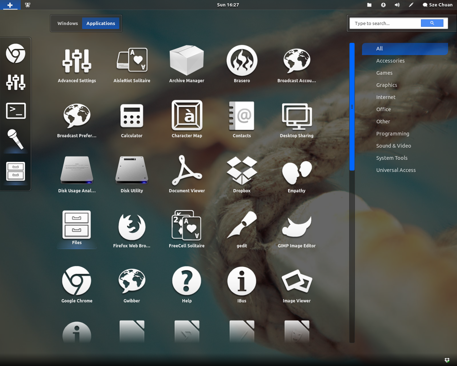Open Document Viewer
The height and width of the screenshot is (366, 457).
click(x=187, y=175)
